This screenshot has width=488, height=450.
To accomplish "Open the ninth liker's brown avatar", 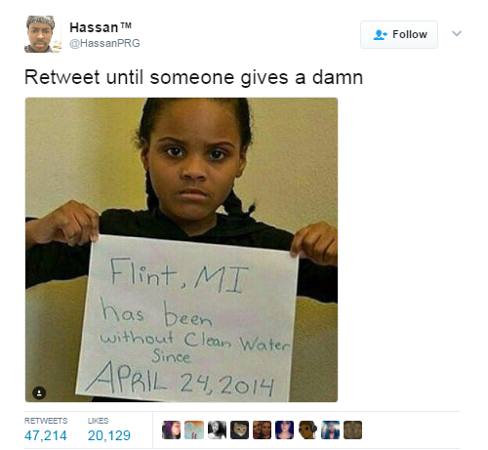I will tap(352, 430).
